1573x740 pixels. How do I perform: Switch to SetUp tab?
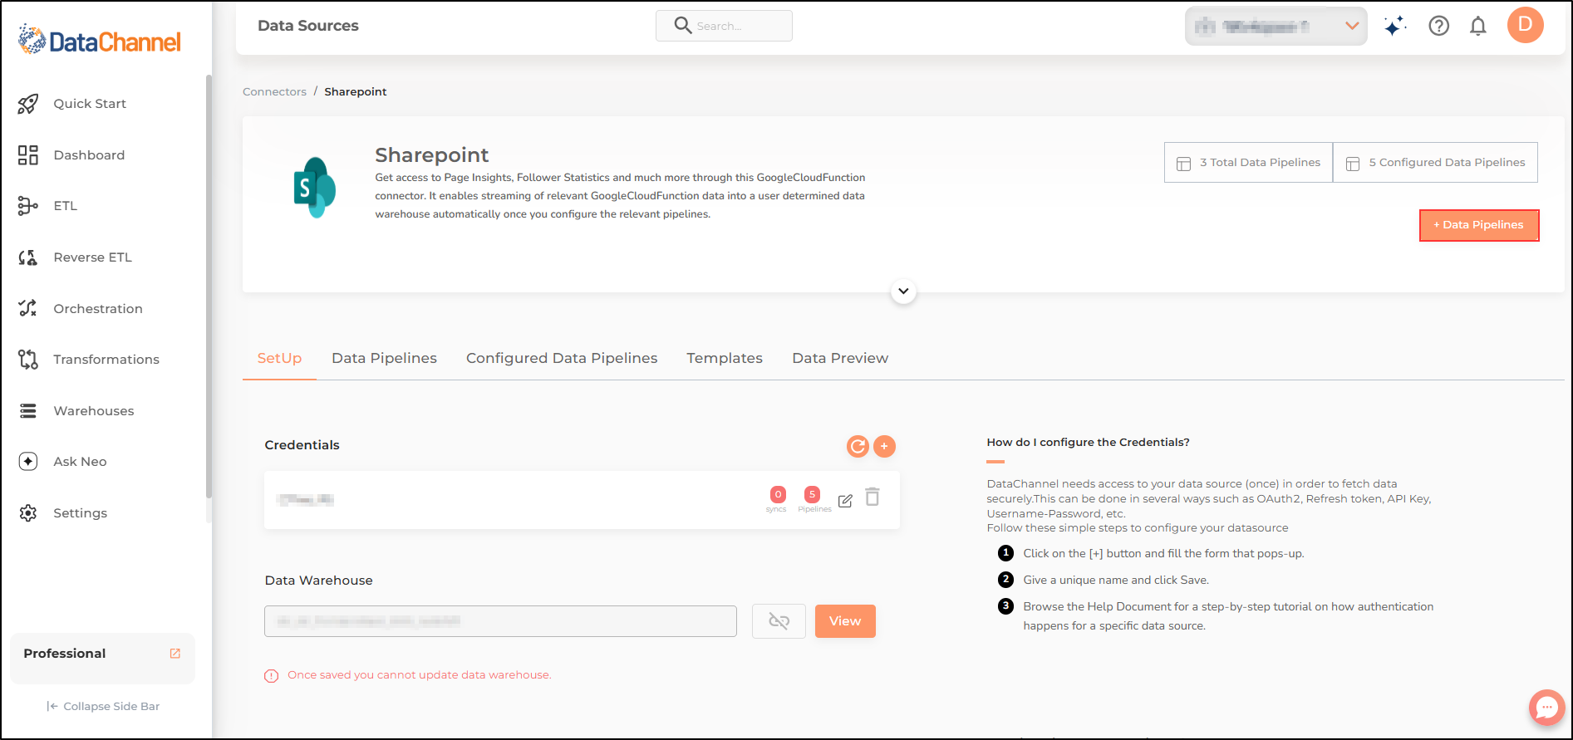tap(279, 359)
